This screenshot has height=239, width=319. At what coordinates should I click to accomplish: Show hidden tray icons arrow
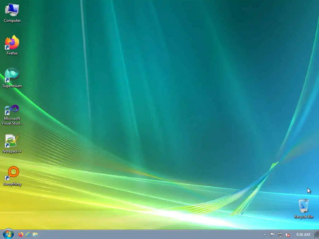(x=265, y=235)
